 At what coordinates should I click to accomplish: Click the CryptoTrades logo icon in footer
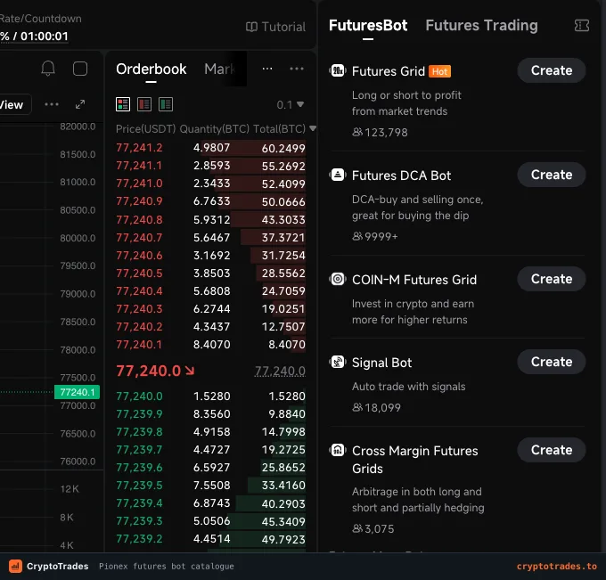(x=15, y=566)
